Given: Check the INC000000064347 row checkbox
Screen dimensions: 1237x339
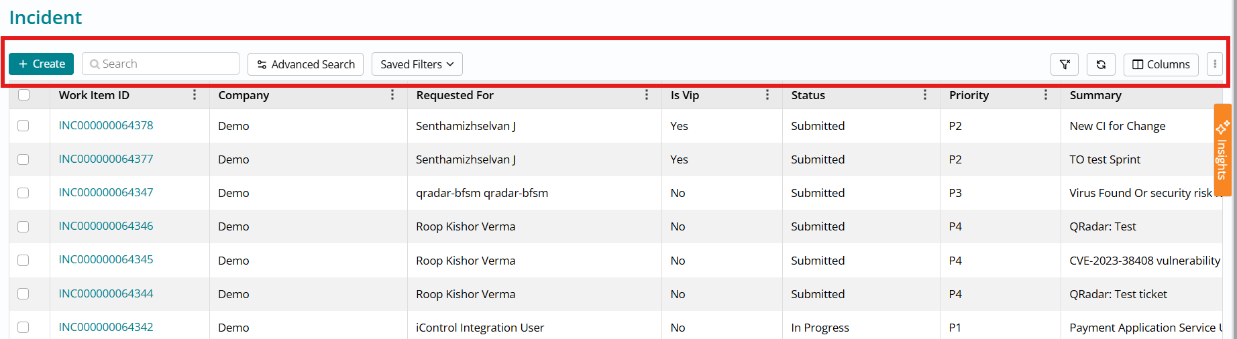Looking at the screenshot, I should [23, 193].
